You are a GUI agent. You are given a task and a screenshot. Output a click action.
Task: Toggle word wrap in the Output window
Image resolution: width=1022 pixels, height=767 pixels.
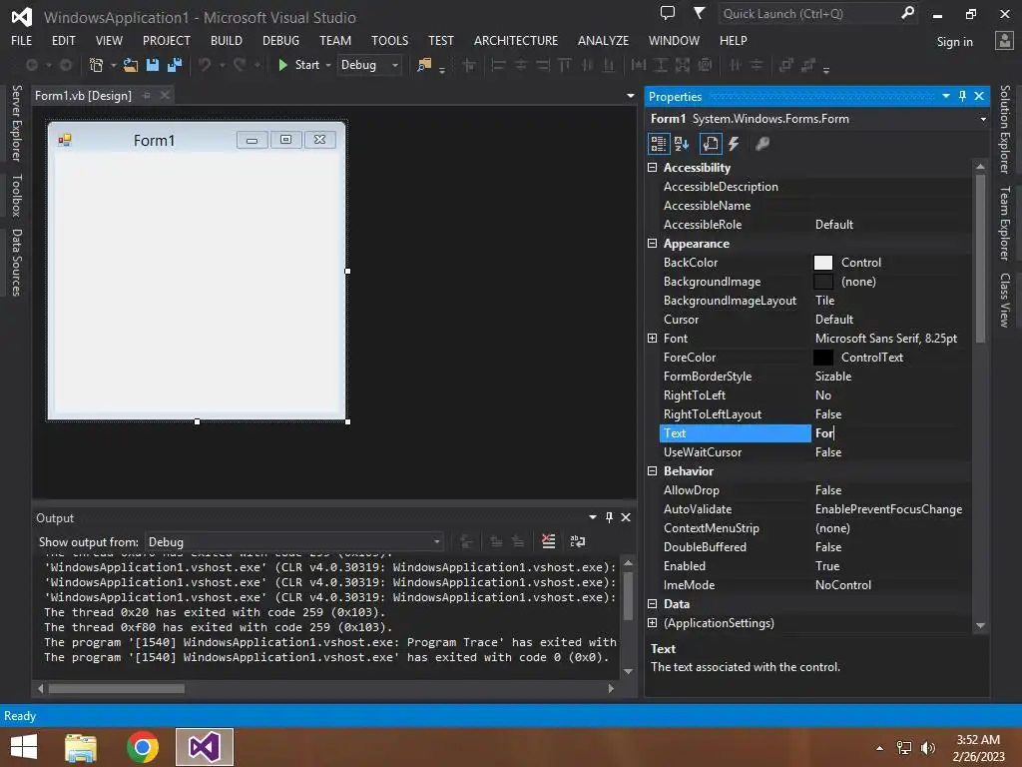[x=578, y=541]
